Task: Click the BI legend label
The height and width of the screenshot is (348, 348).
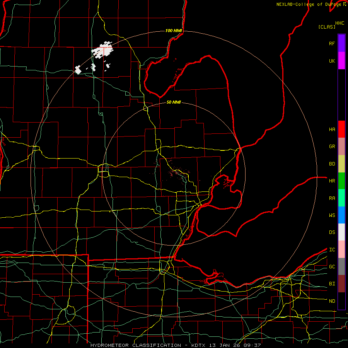Action: tap(332, 284)
